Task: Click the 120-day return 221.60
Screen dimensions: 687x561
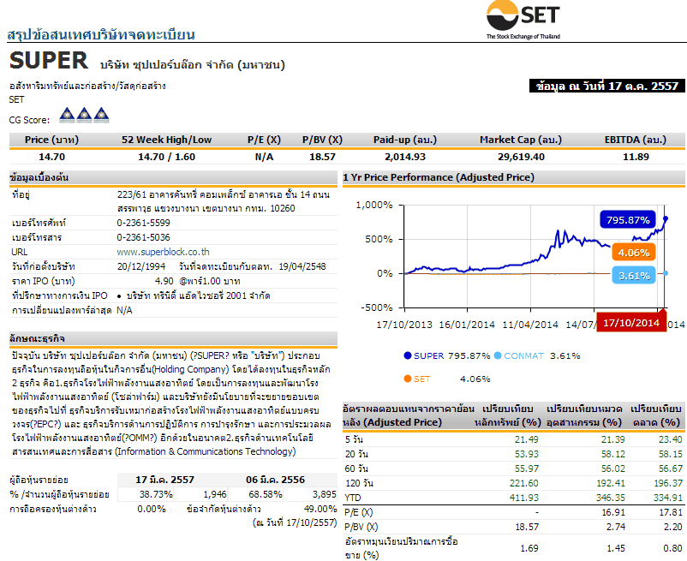Action: pos(524,482)
